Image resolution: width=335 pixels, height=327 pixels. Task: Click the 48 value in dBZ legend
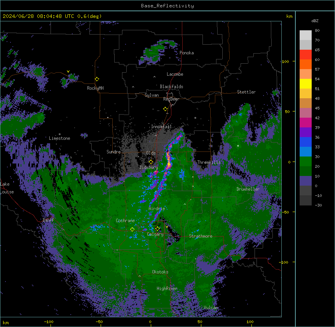click(317, 98)
